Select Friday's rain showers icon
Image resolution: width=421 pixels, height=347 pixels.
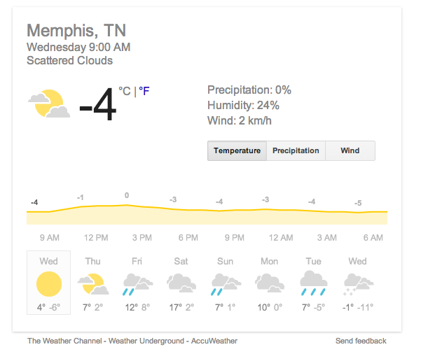pyautogui.click(x=138, y=285)
